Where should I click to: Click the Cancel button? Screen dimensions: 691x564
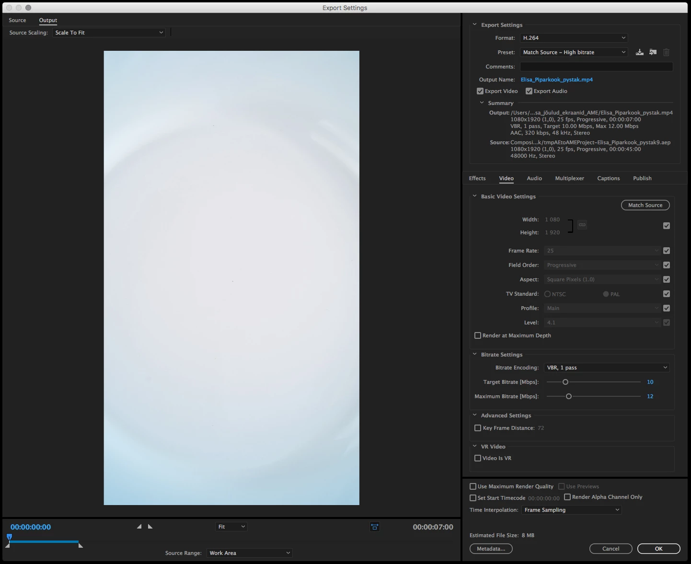point(610,549)
